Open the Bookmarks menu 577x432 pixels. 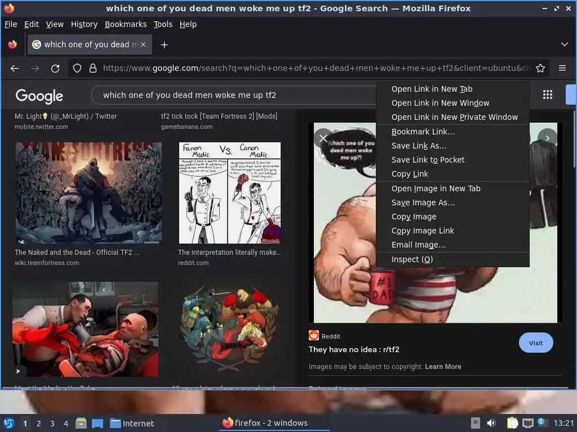126,24
